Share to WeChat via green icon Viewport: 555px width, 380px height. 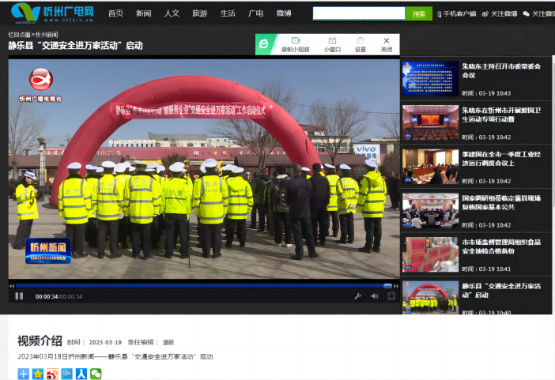click(x=96, y=374)
